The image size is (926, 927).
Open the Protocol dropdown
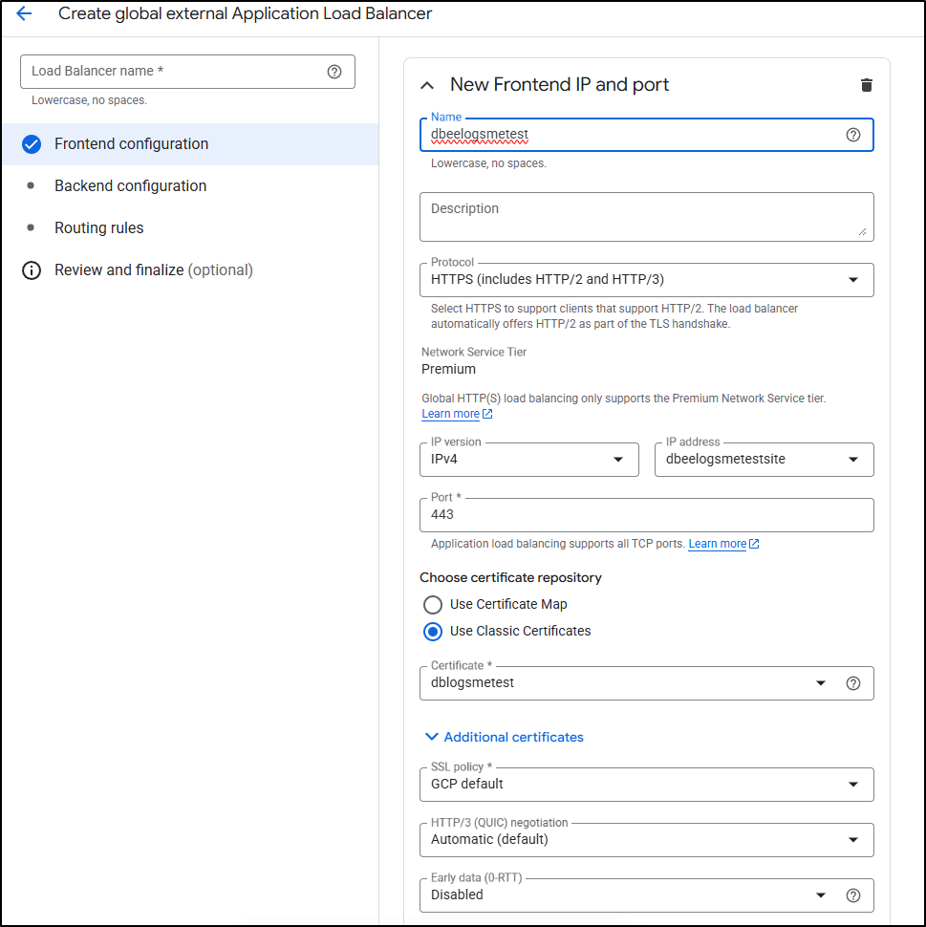pyautogui.click(x=646, y=280)
